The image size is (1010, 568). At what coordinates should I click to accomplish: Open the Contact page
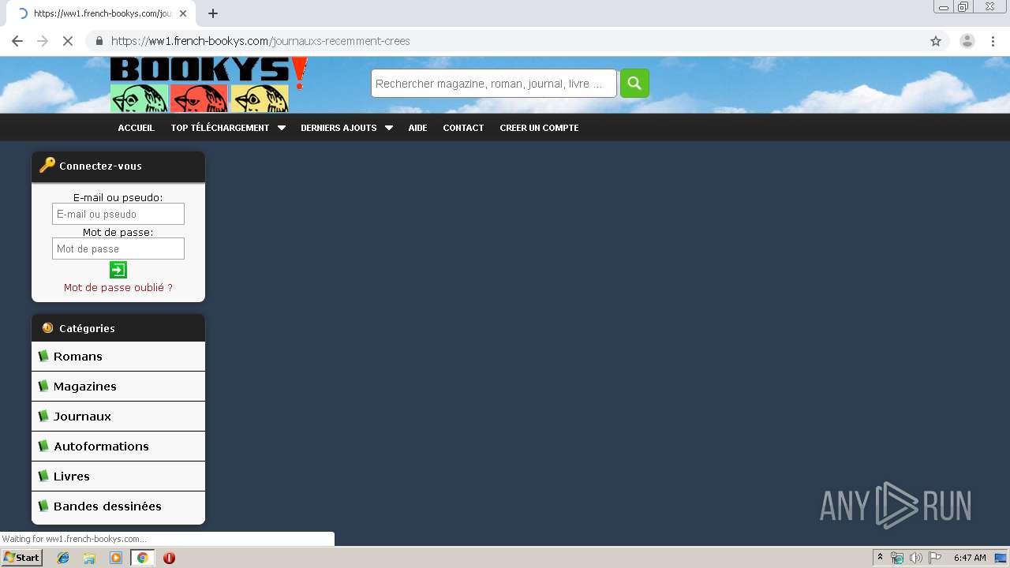pyautogui.click(x=463, y=128)
